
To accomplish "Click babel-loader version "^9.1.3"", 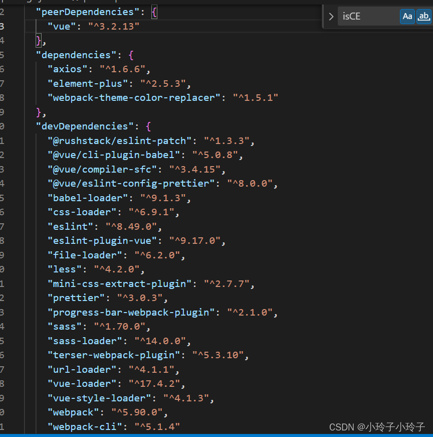I will point(163,198).
